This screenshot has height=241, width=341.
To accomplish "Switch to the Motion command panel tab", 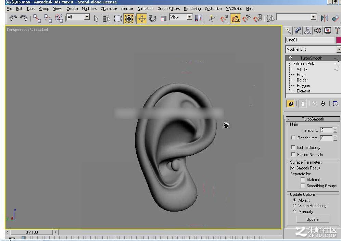I will point(318,31).
